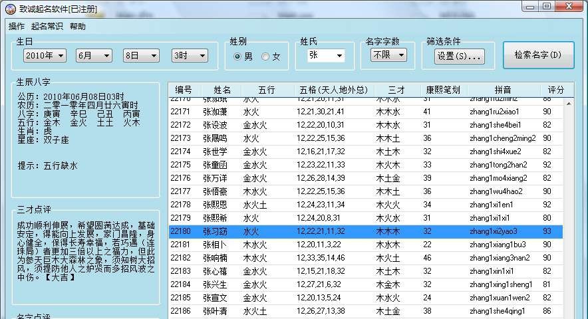
Task: Expand the 6月 month dropdown
Action: 94,55
